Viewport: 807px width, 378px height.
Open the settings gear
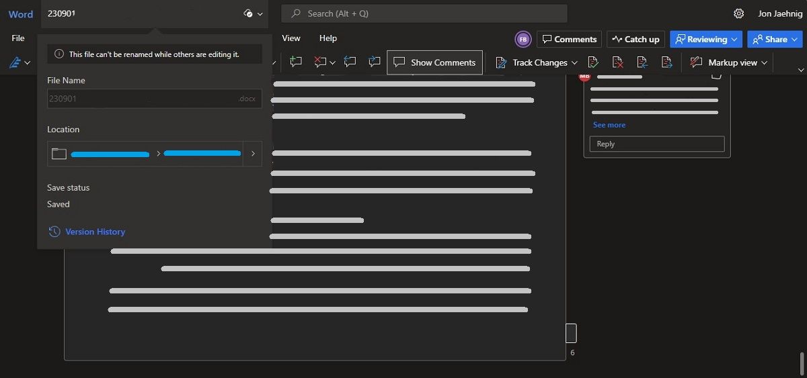pos(738,13)
